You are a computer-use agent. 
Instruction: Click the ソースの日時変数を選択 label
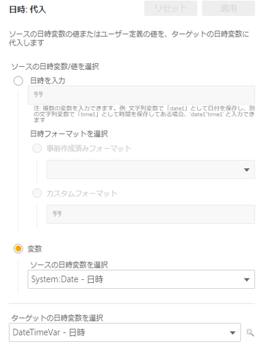tap(69, 265)
